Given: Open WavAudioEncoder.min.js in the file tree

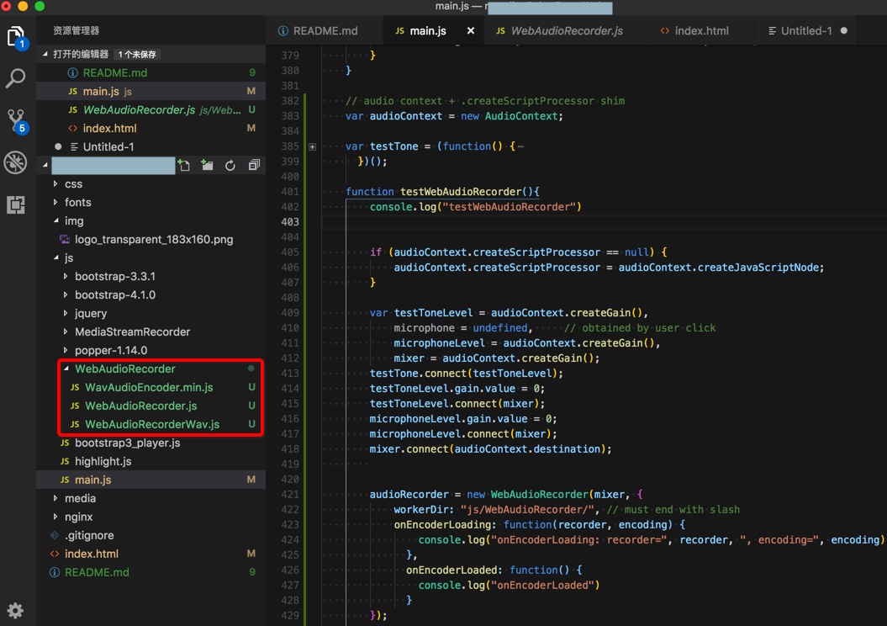Looking at the screenshot, I should [x=149, y=387].
